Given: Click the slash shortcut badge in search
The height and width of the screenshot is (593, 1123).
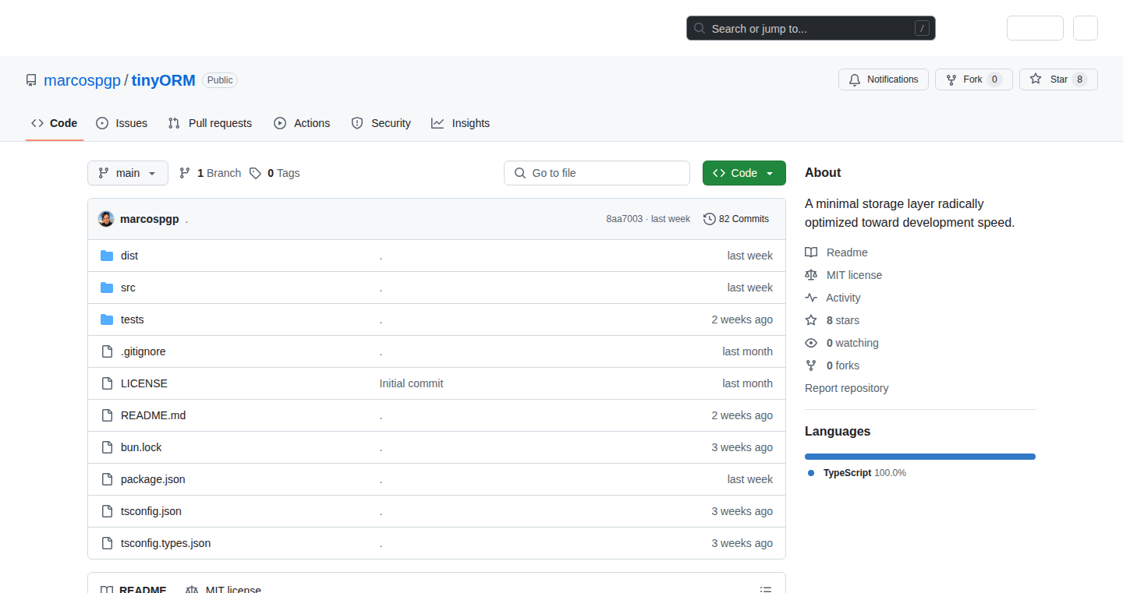Looking at the screenshot, I should (922, 29).
